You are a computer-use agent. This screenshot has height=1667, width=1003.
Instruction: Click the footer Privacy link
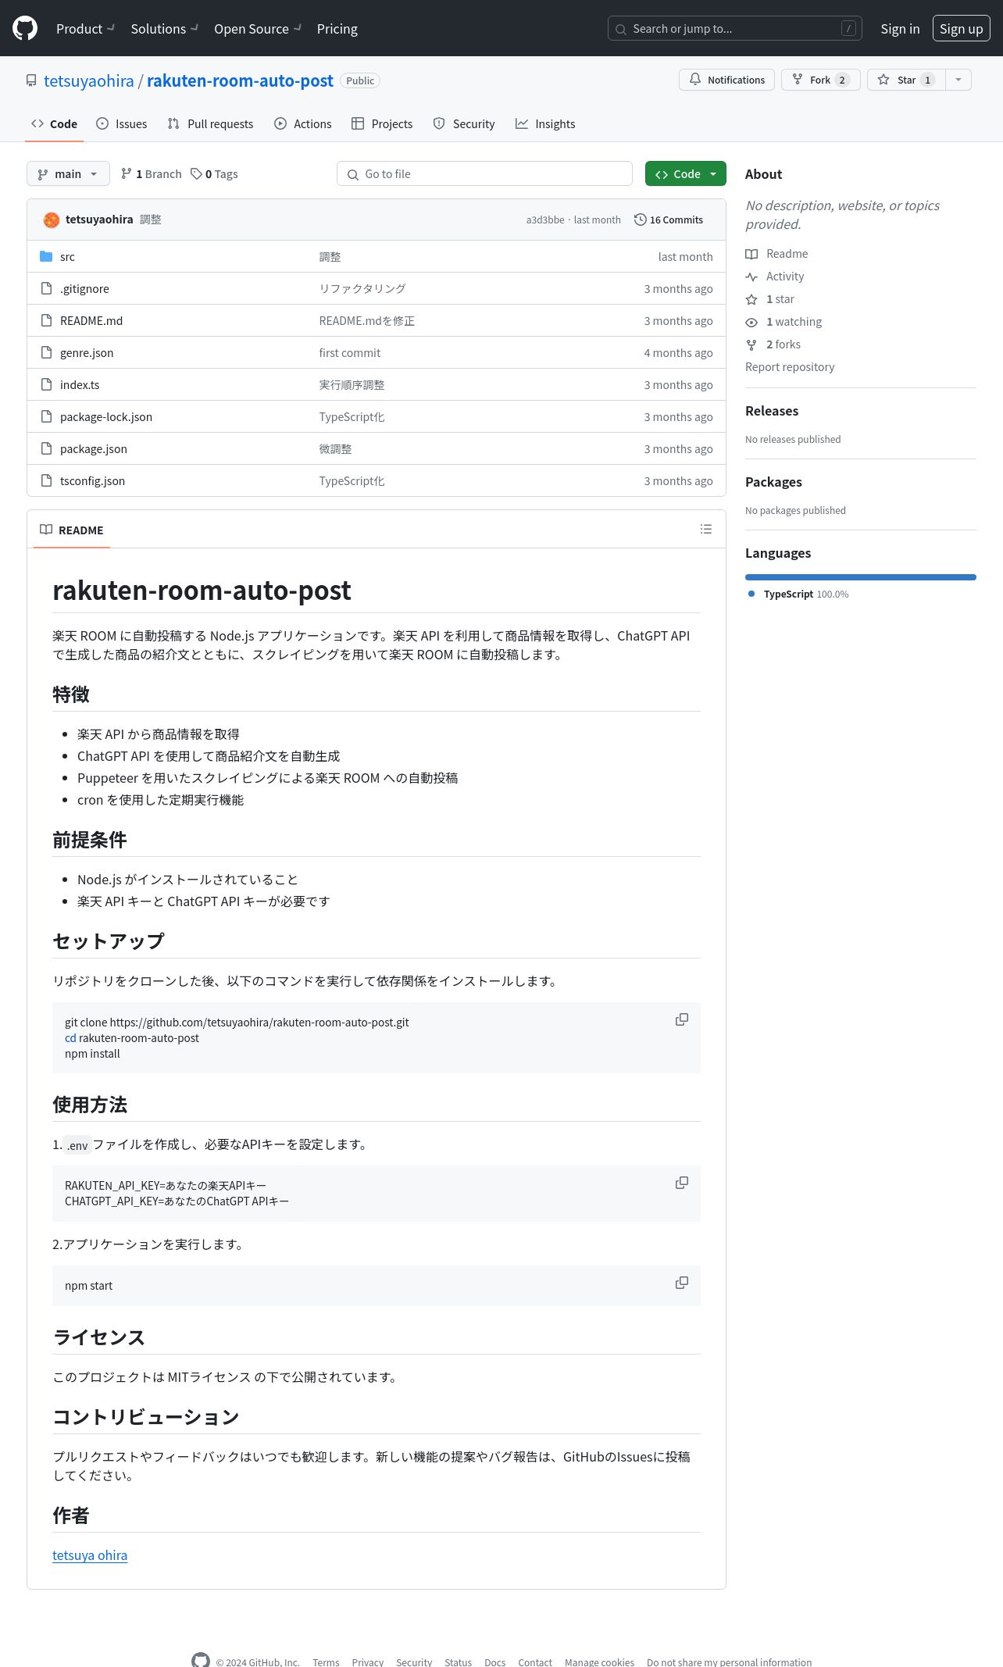pyautogui.click(x=367, y=1662)
